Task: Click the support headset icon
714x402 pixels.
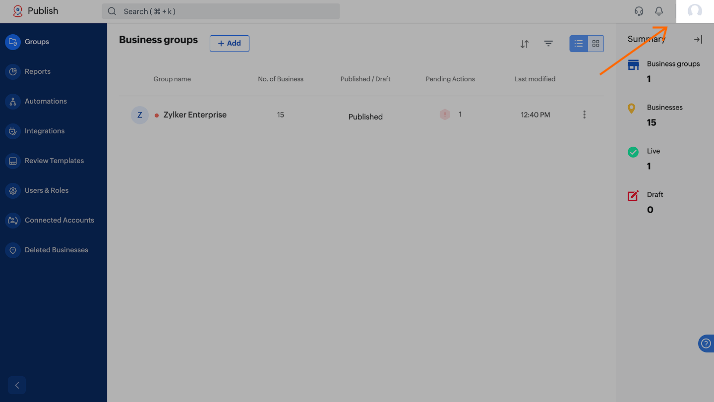Action: click(639, 11)
